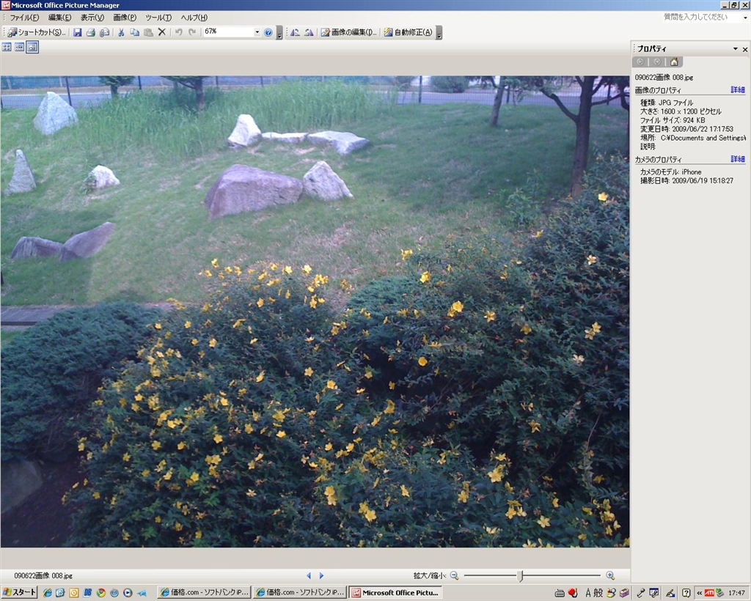
Task: Open the ツール menu
Action: coord(158,18)
